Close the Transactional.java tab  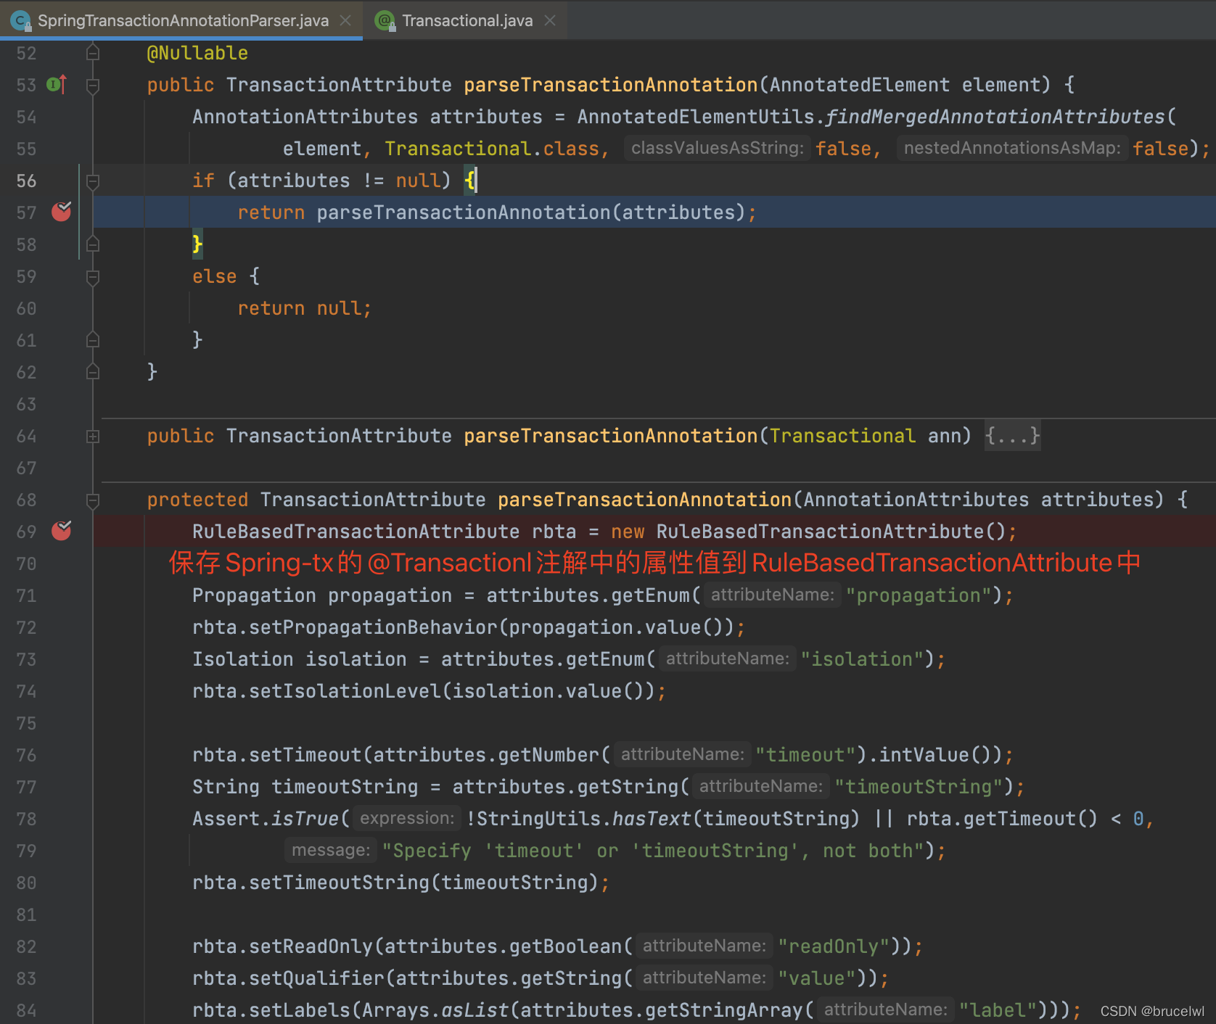pyautogui.click(x=550, y=20)
